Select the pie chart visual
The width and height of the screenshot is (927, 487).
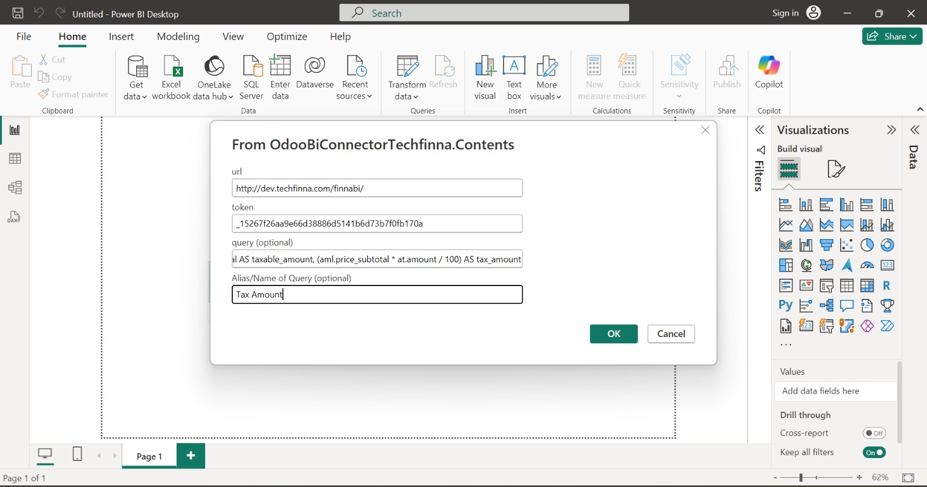[867, 245]
